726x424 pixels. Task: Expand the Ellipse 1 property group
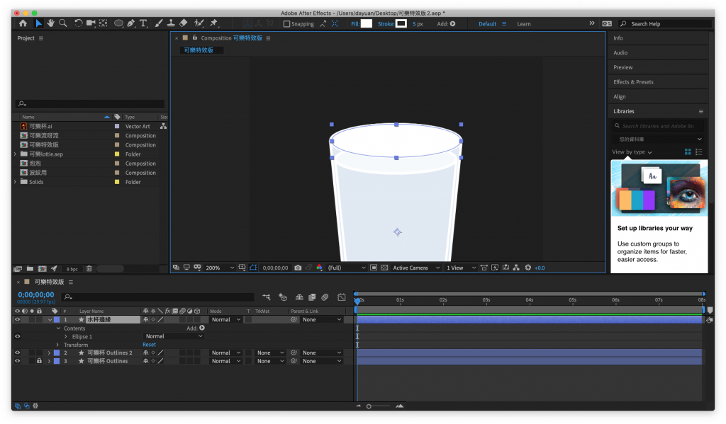point(66,336)
